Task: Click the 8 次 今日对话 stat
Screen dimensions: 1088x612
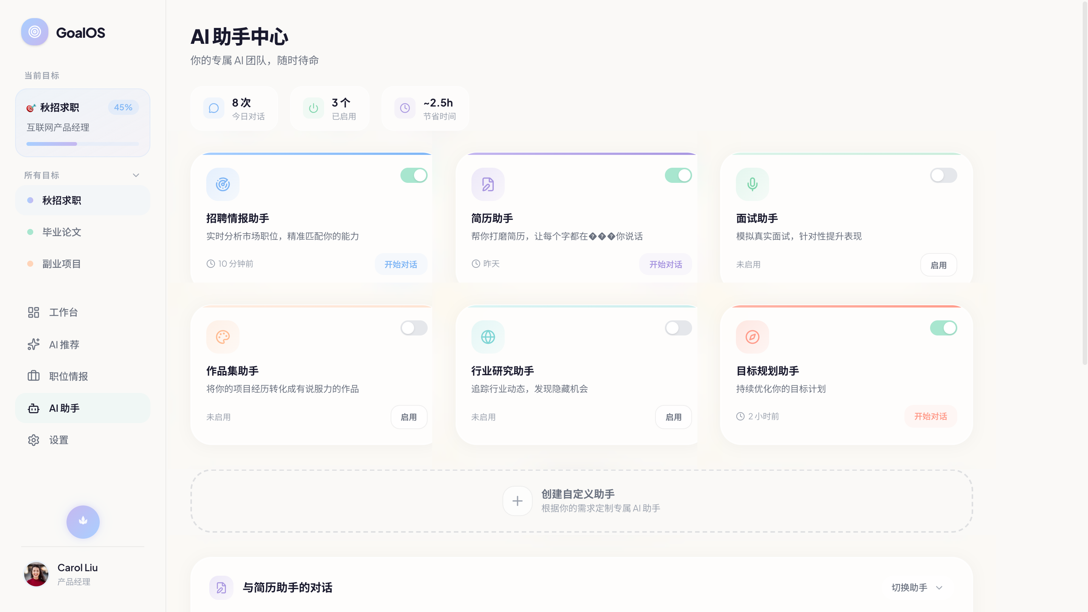Action: pyautogui.click(x=234, y=108)
